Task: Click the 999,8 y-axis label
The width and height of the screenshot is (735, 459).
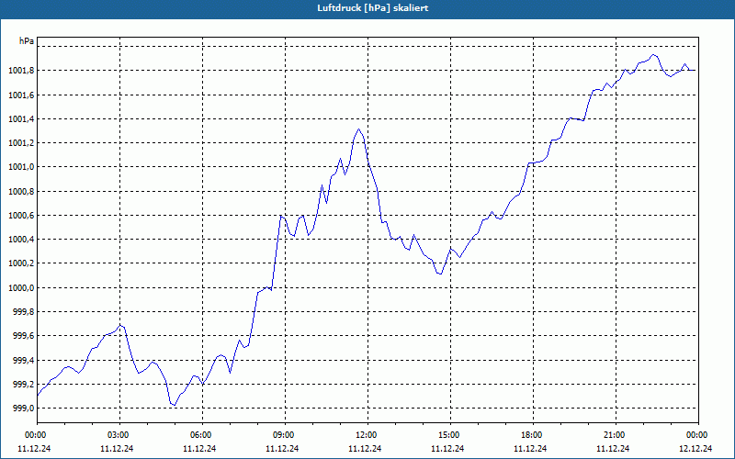Action: (x=23, y=312)
